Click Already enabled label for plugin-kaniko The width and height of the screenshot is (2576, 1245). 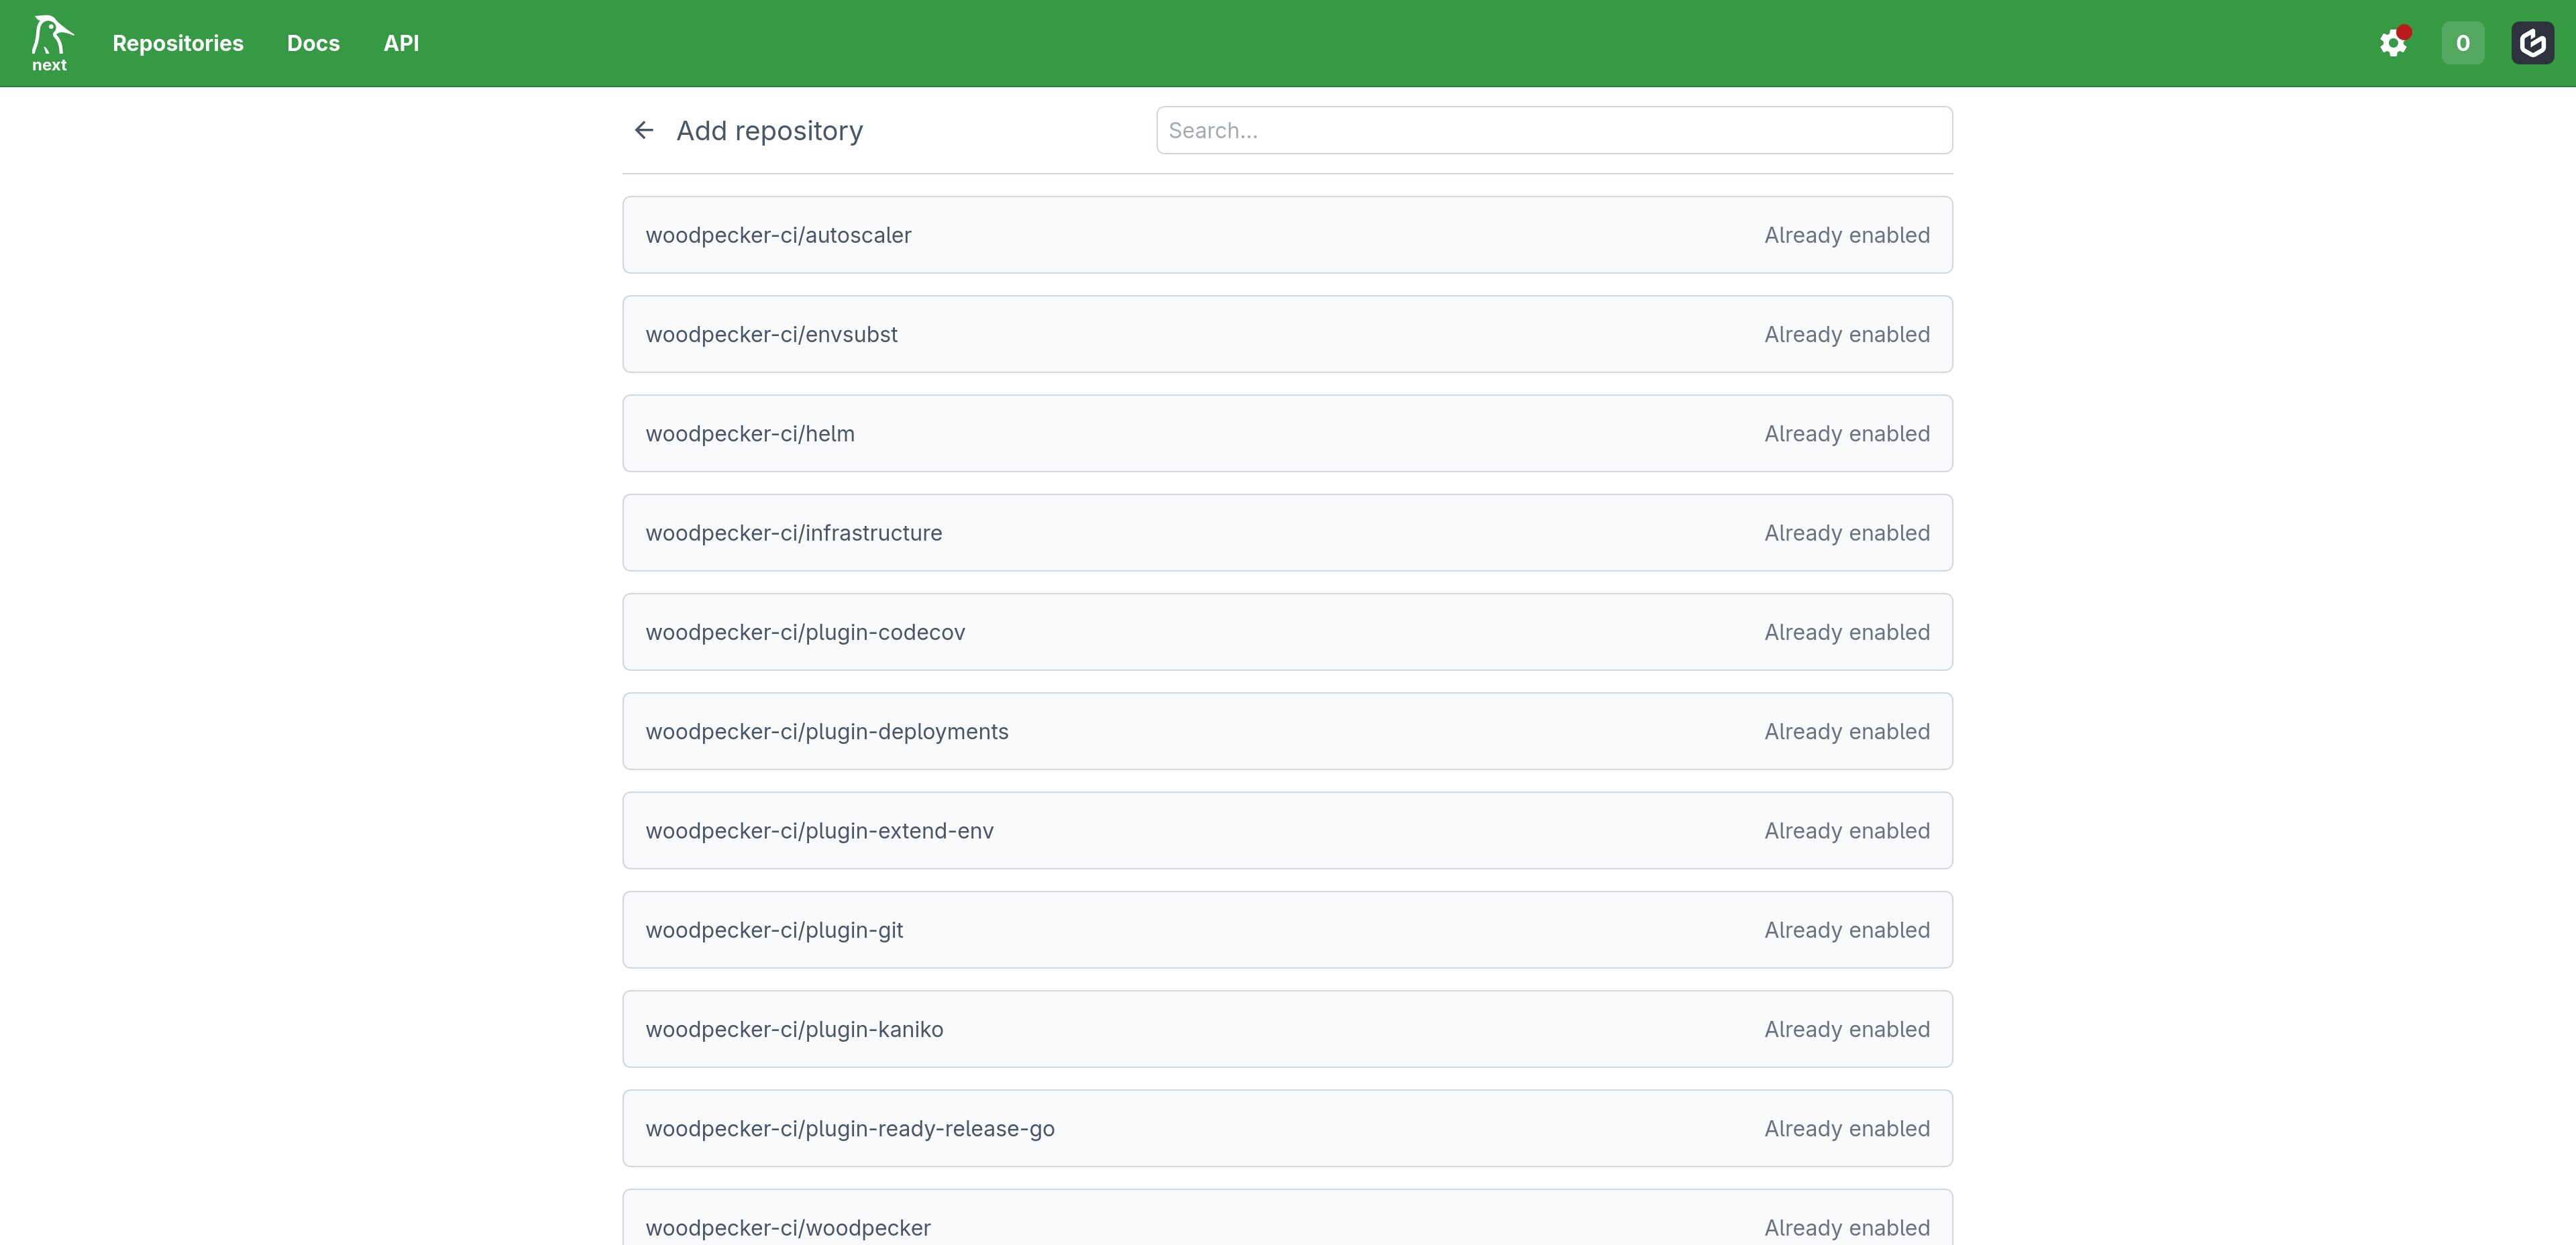pyautogui.click(x=1847, y=1029)
